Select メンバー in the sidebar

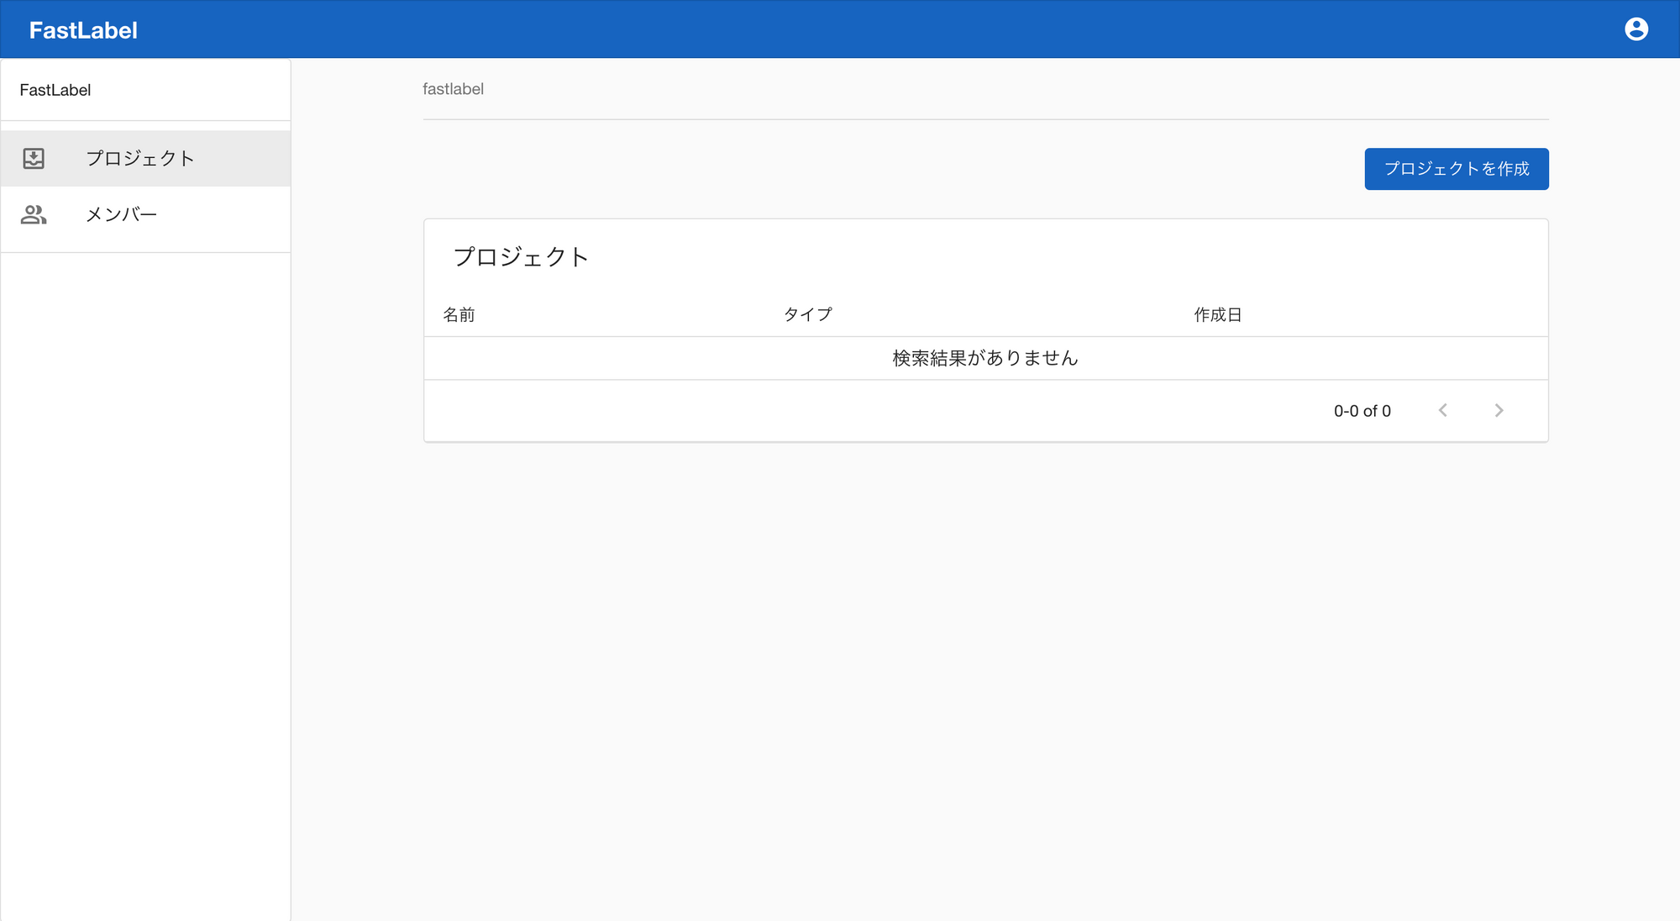click(145, 214)
